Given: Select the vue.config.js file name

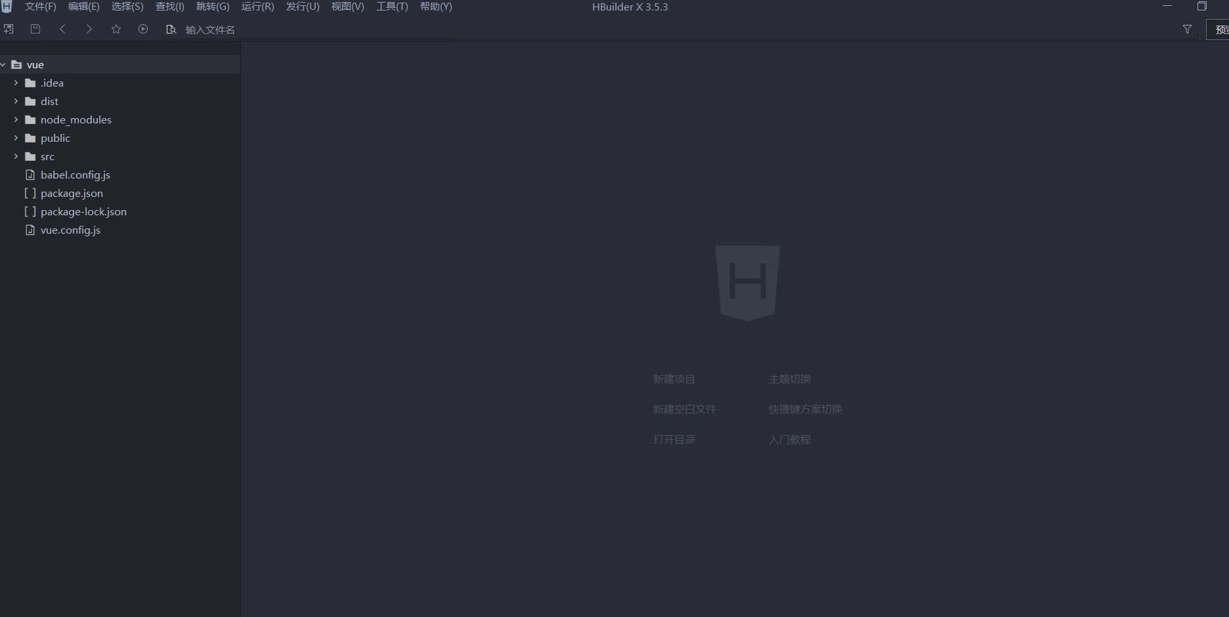Looking at the screenshot, I should click(70, 230).
